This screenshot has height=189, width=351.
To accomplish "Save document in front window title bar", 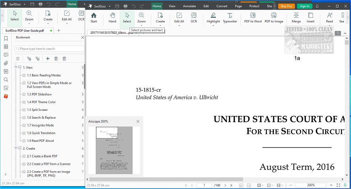I will click(117, 6).
